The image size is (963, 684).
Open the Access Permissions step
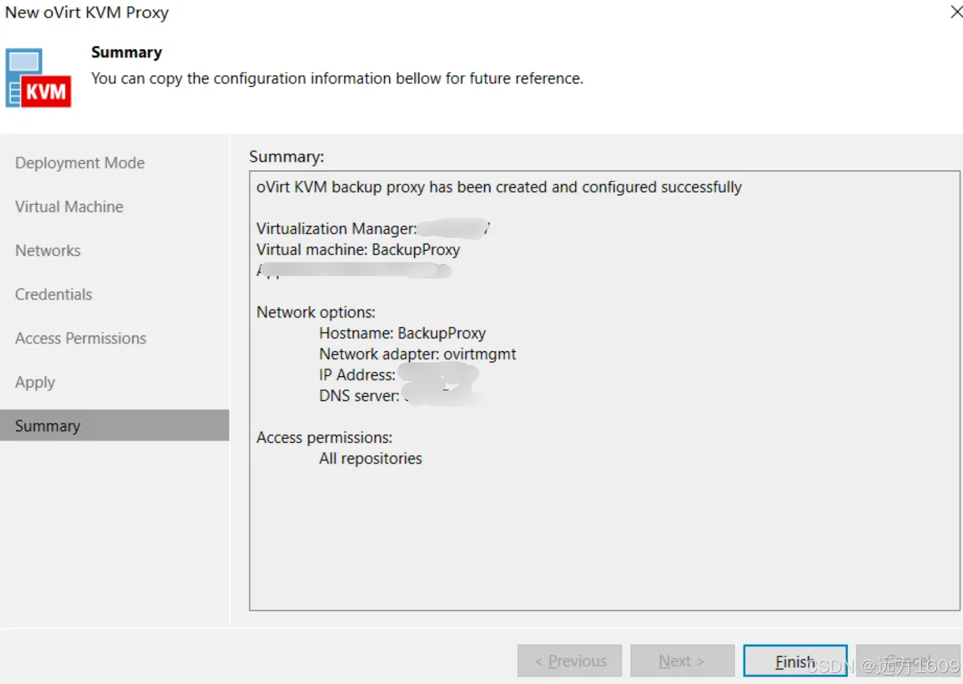pyautogui.click(x=80, y=339)
